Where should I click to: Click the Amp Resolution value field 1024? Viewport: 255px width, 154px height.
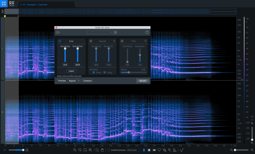78,65
